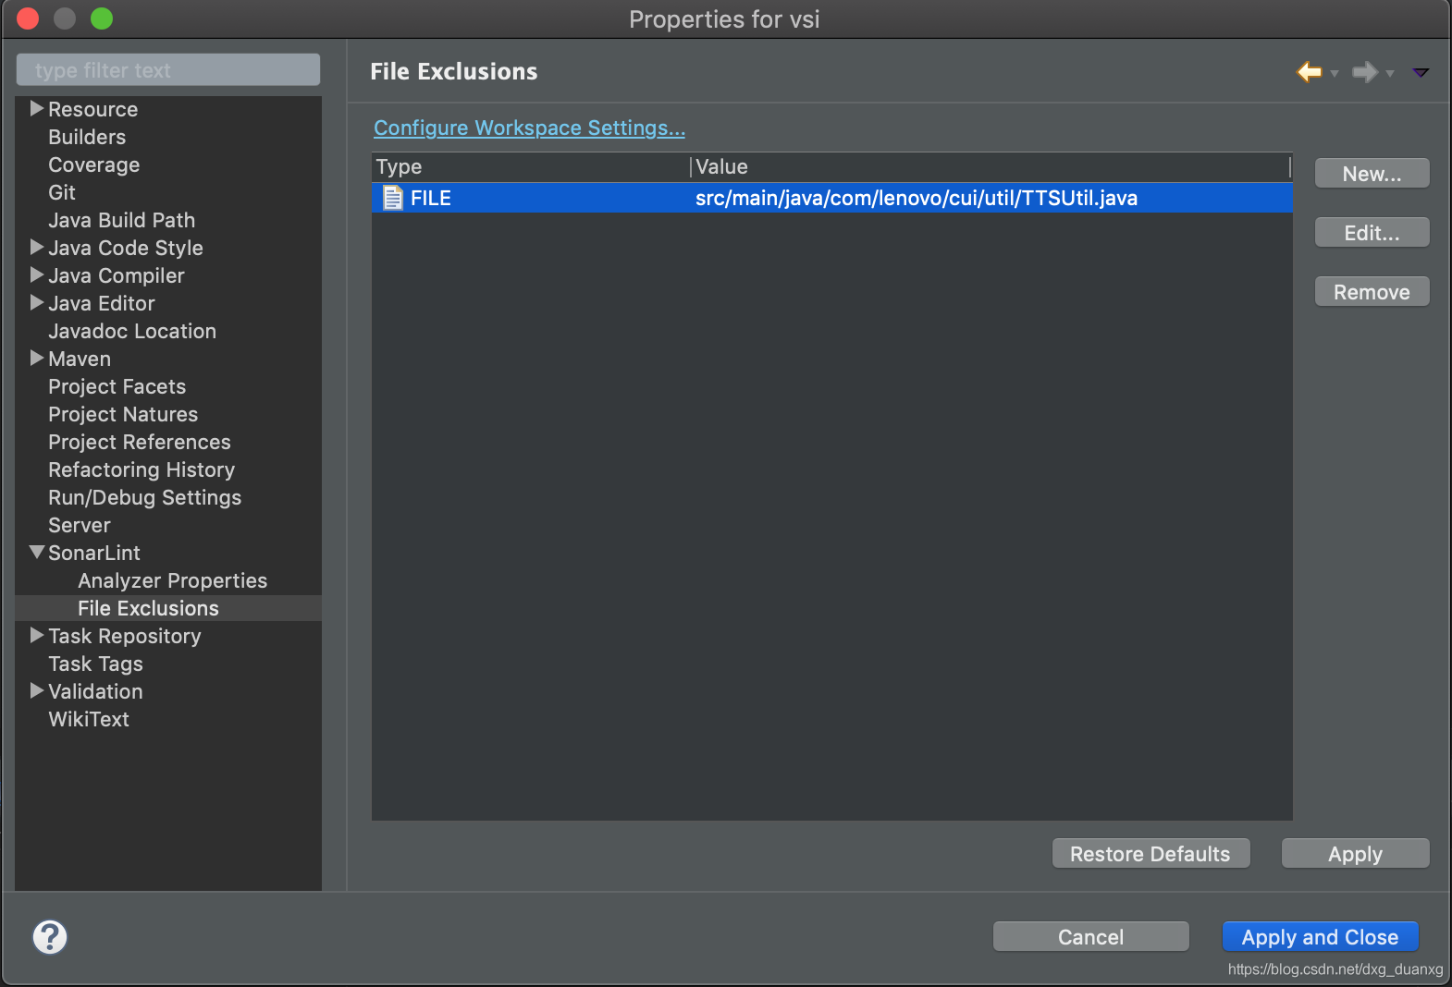Click the FILE type cell text
This screenshot has width=1452, height=987.
click(431, 198)
